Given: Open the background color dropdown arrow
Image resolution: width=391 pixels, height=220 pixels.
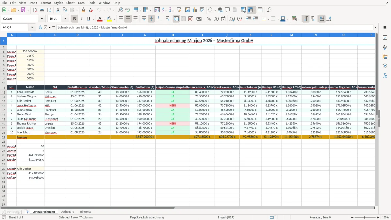Looking at the screenshot, I should (114, 19).
